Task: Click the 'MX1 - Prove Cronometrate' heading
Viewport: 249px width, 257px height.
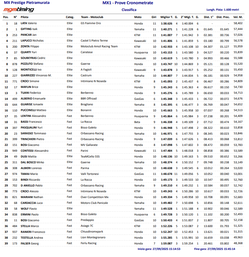Action: pyautogui.click(x=128, y=3)
